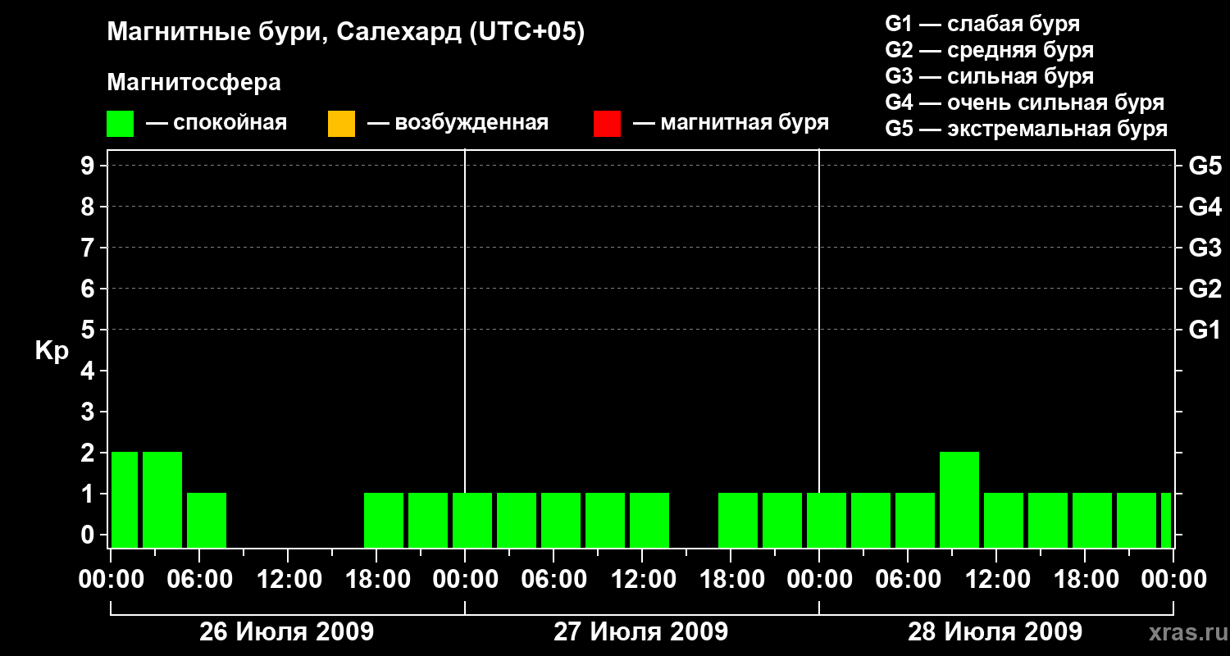The height and width of the screenshot is (656, 1230).
Task: Click the Kp 1 bar over 06:00, 26 Июля
Action: 207,520
